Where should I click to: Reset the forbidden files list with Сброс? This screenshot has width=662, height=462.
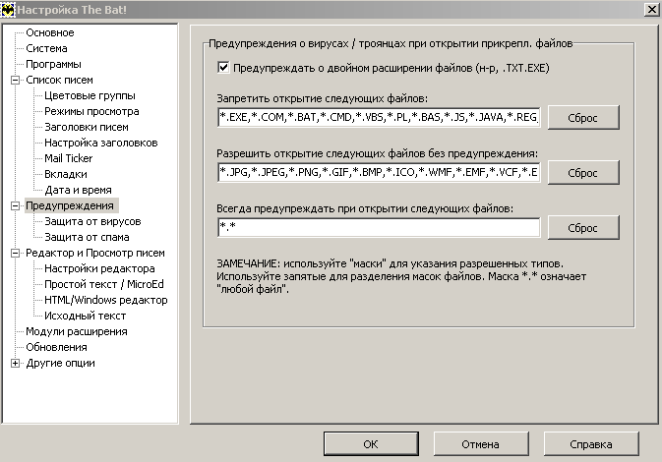[x=583, y=118]
